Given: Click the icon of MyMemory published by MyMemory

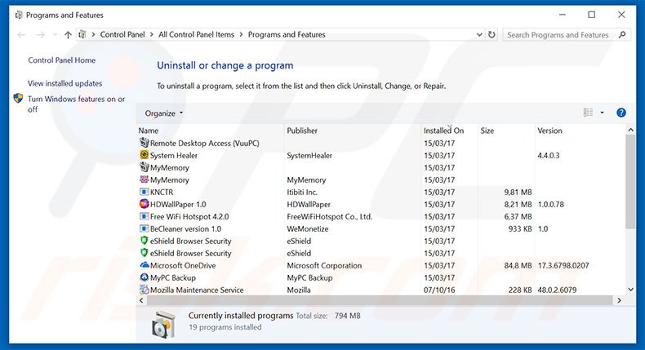Looking at the screenshot, I should coord(144,179).
